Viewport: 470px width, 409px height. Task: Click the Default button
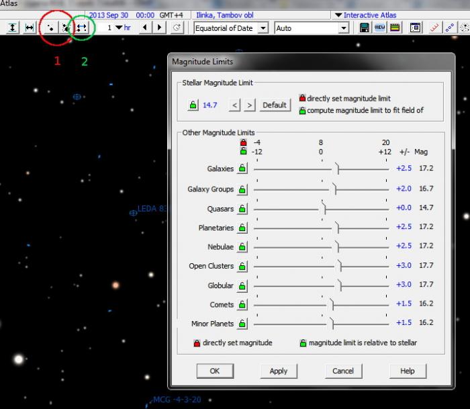275,105
